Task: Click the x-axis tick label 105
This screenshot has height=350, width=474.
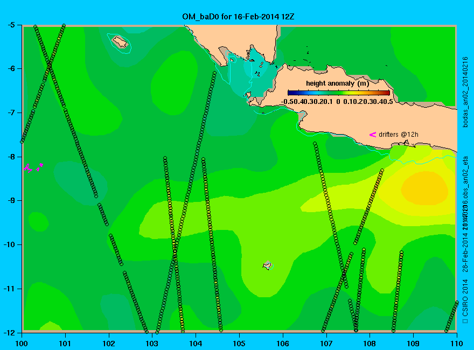Action: pyautogui.click(x=239, y=344)
